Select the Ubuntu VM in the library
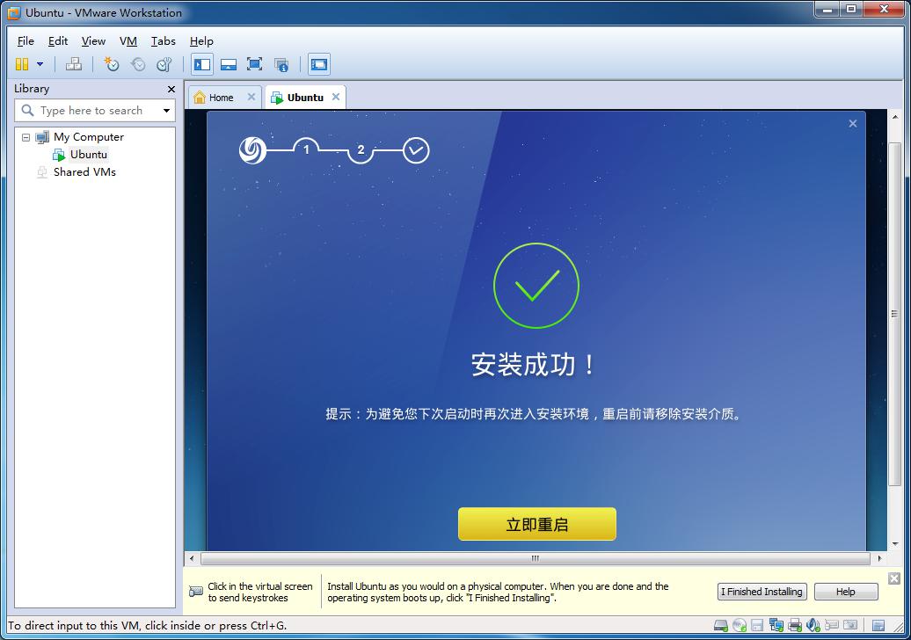911x640 pixels. pyautogui.click(x=88, y=155)
